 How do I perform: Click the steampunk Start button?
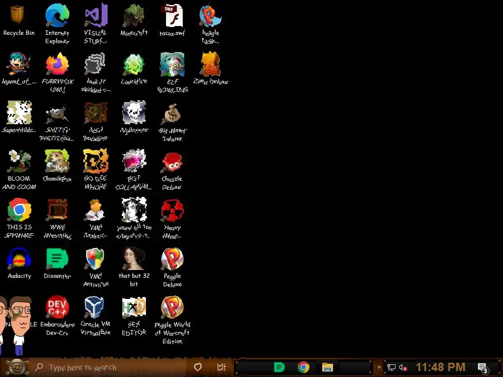pos(17,367)
